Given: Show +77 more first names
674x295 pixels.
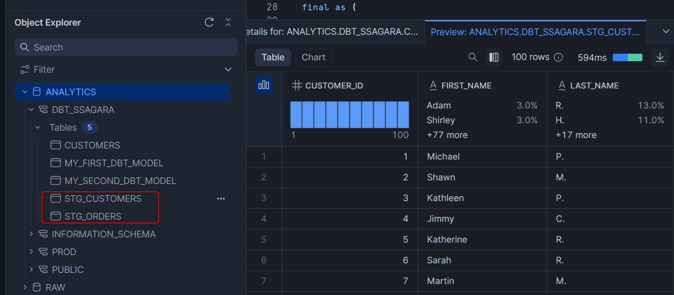Looking at the screenshot, I should point(447,135).
